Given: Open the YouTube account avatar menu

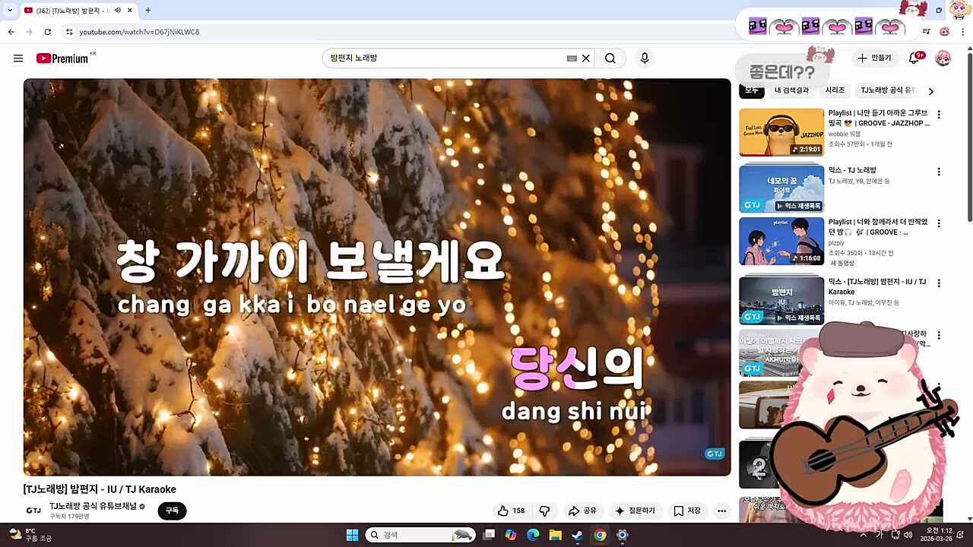Looking at the screenshot, I should tap(943, 58).
